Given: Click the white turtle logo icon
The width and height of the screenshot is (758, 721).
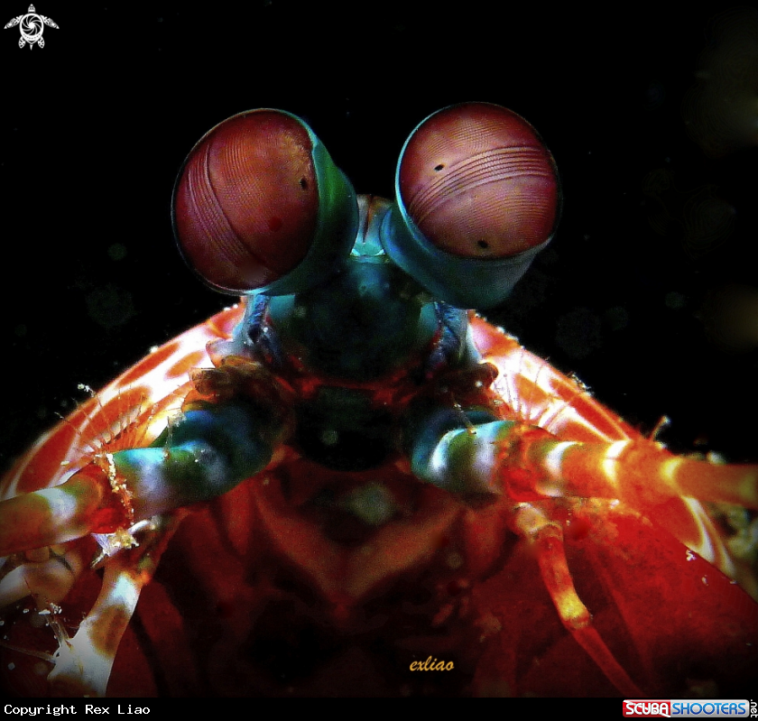Looking at the screenshot, I should click(x=31, y=26).
